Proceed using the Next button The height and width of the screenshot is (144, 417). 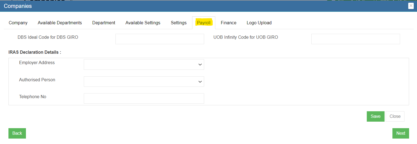pyautogui.click(x=401, y=133)
